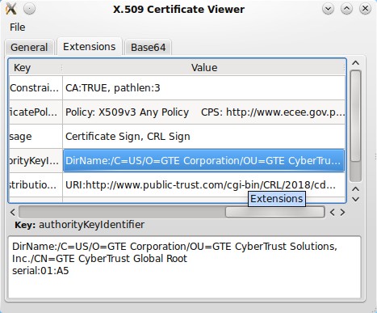Click the left arrow beside the far-right scroll arrow
The width and height of the screenshot is (377, 313).
point(332,213)
